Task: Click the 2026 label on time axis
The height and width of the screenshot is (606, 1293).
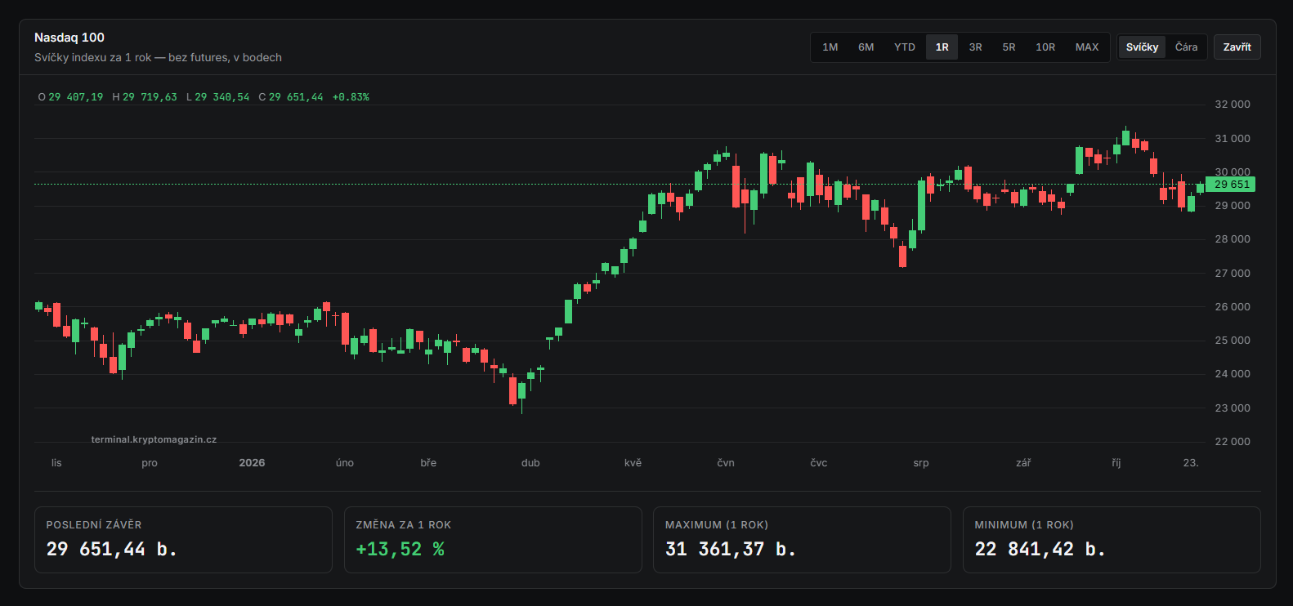Action: (x=252, y=463)
